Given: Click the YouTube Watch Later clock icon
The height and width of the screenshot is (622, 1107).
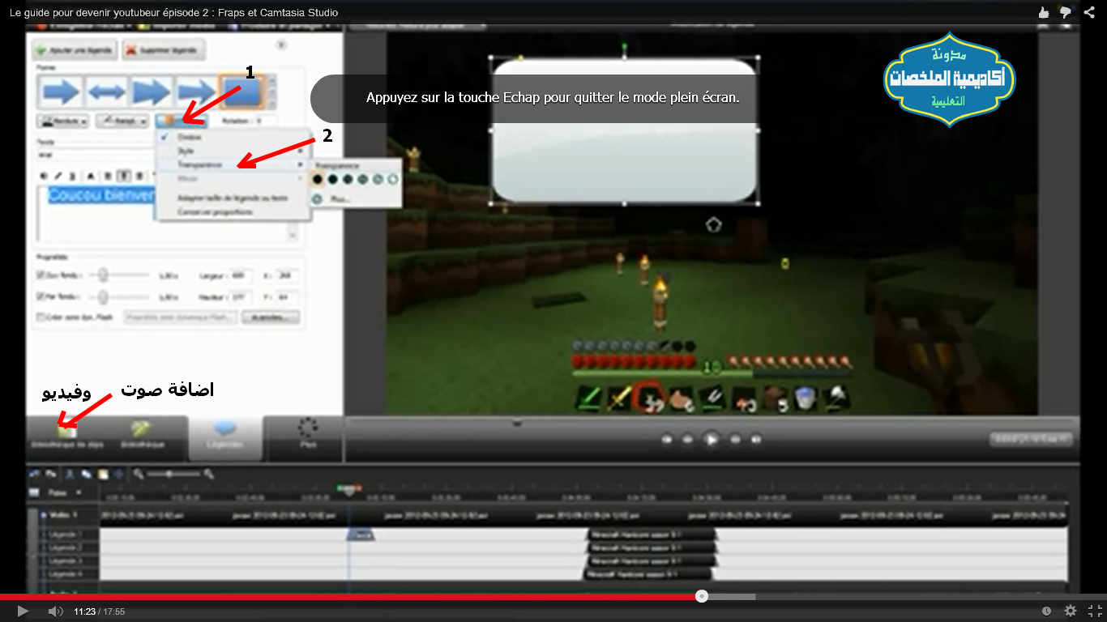Looking at the screenshot, I should click(1046, 611).
